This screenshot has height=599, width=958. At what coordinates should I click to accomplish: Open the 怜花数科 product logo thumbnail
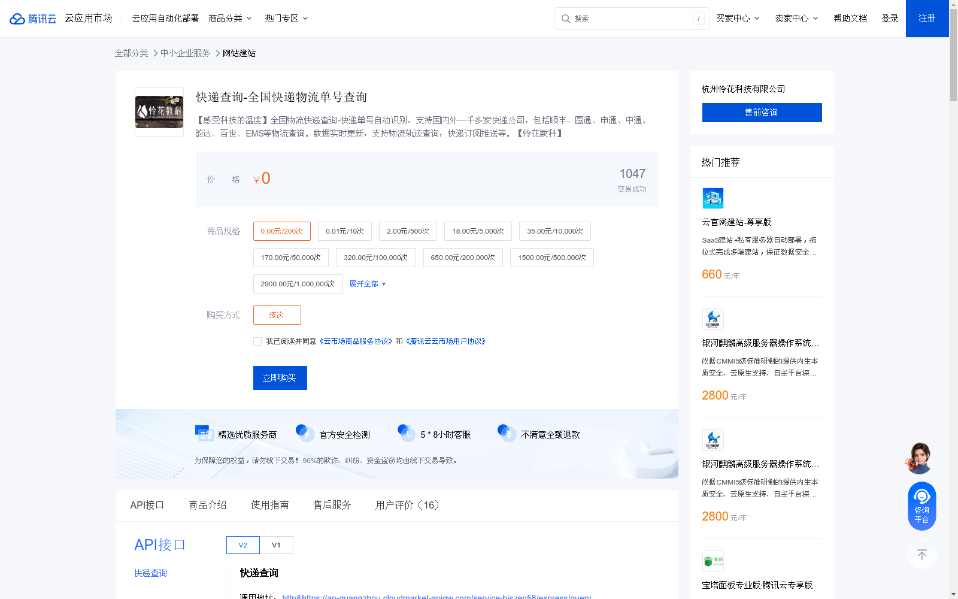click(x=159, y=112)
